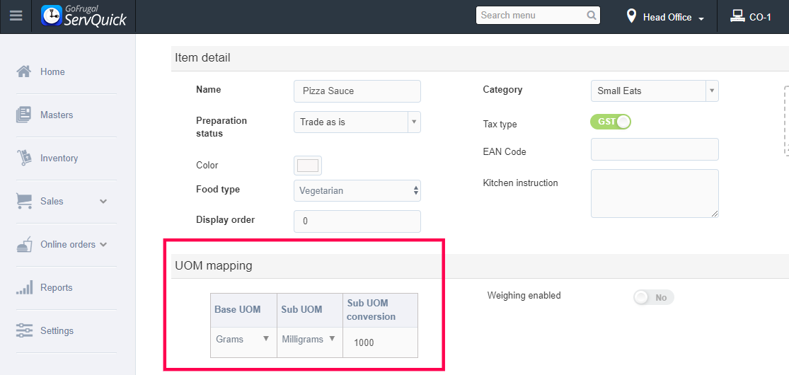Click the GoFrugal ServQuick logo

click(84, 16)
